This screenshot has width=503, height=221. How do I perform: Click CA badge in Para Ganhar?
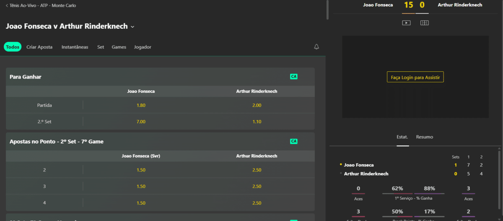pos(294,77)
